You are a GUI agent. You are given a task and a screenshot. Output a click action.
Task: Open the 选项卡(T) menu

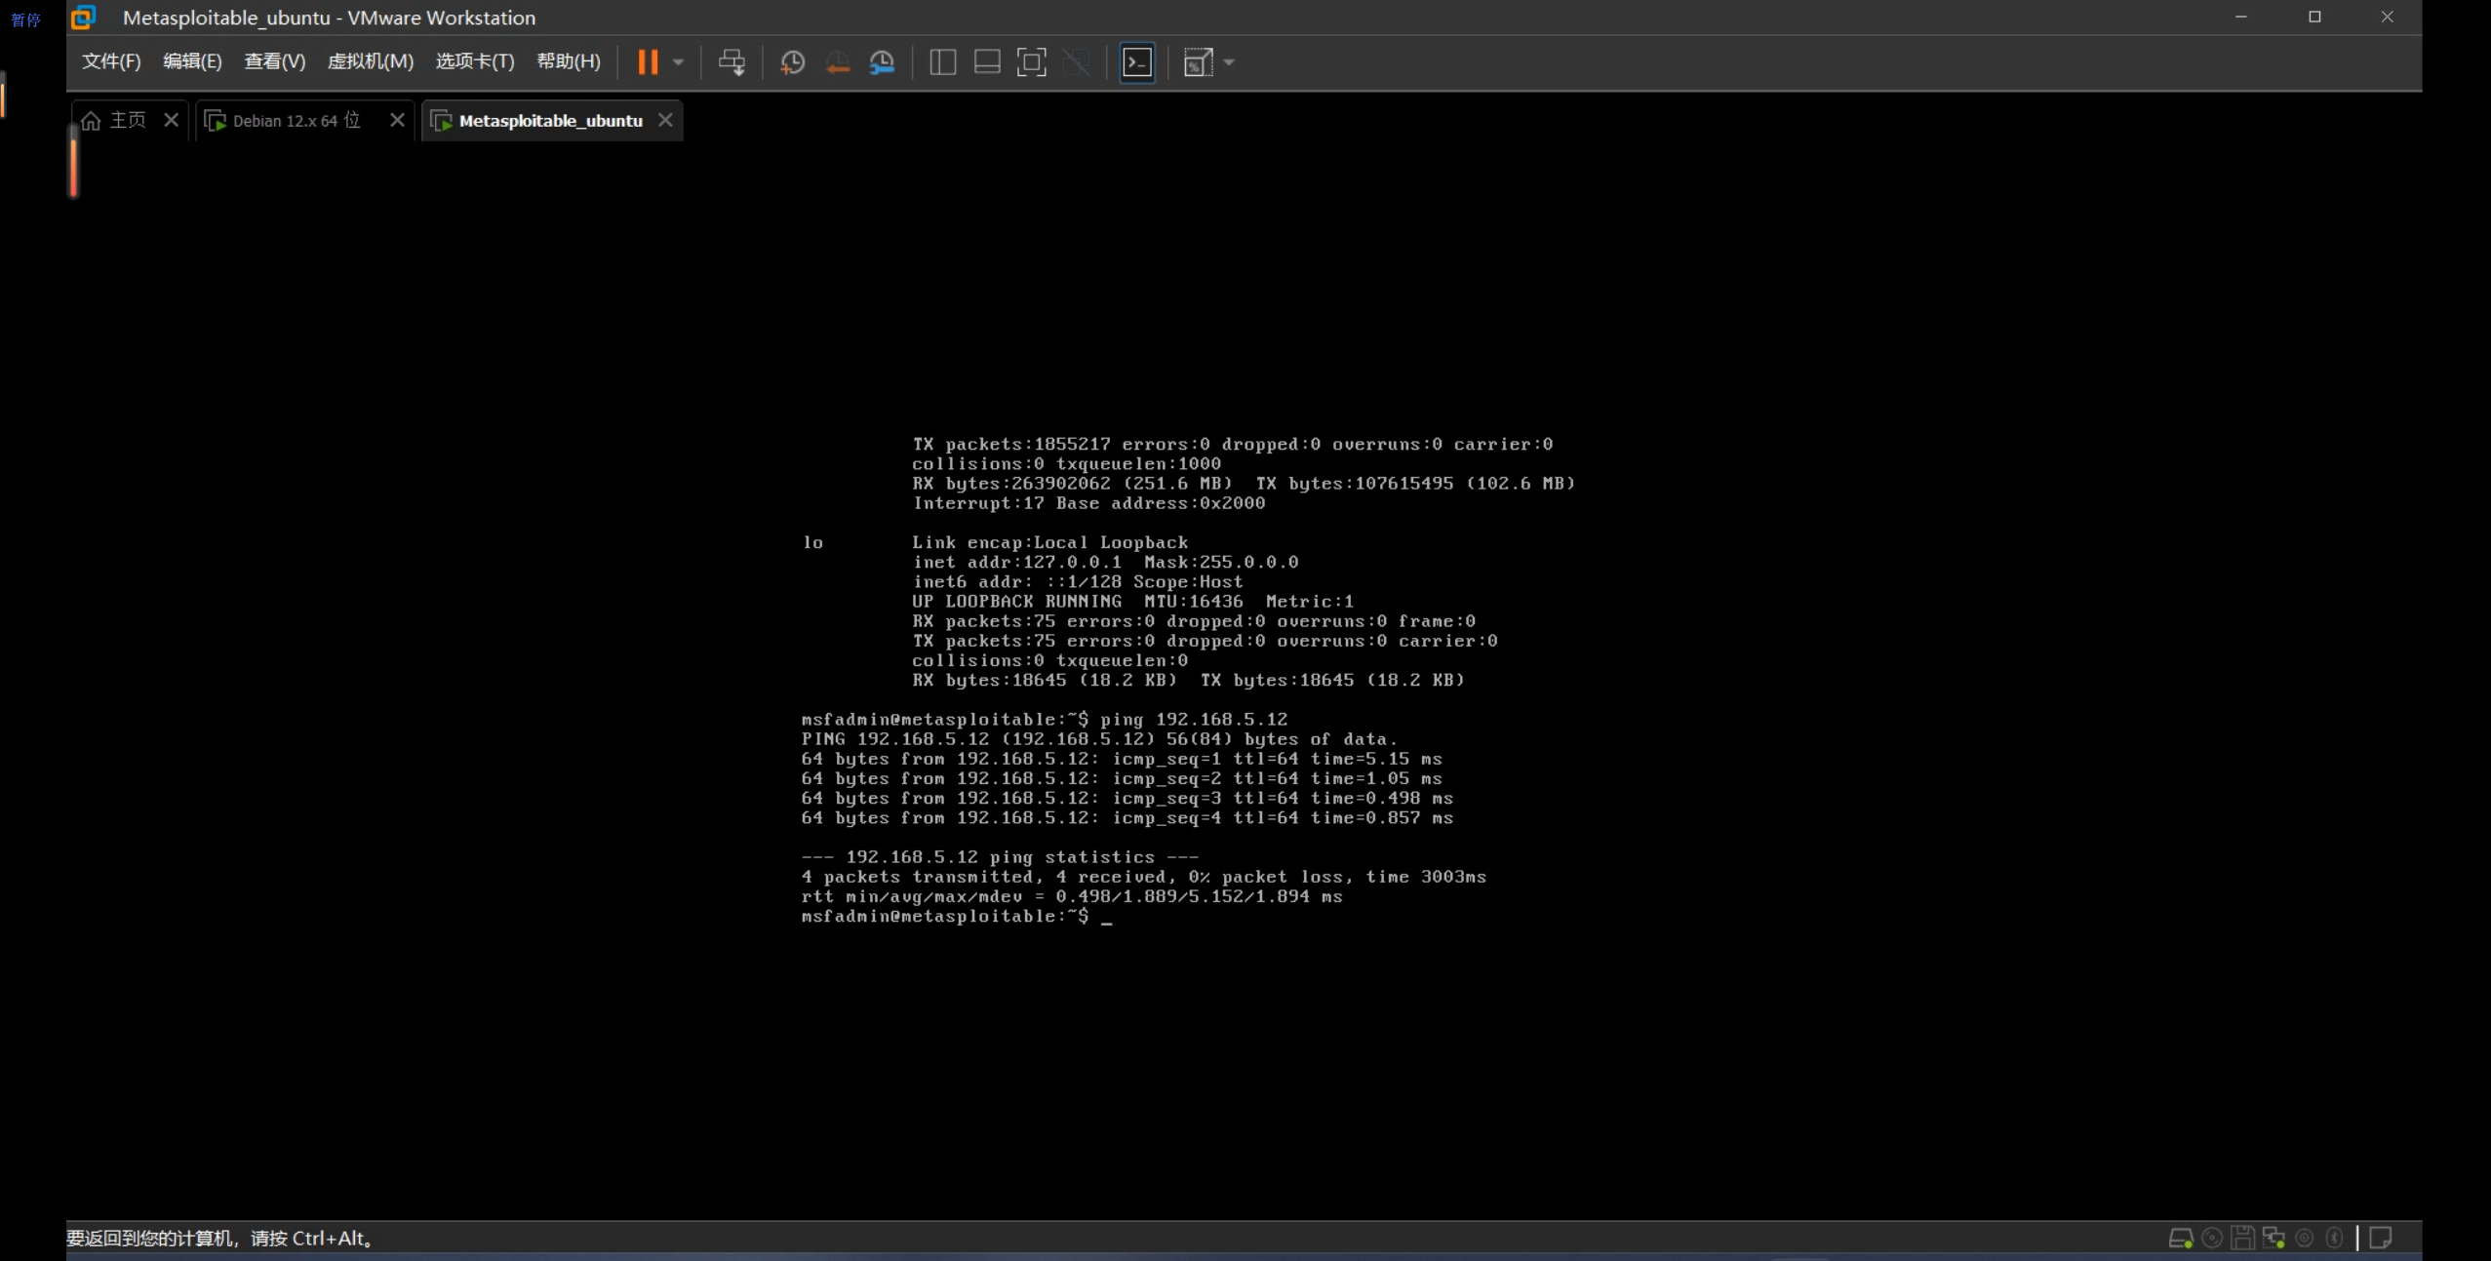[474, 61]
